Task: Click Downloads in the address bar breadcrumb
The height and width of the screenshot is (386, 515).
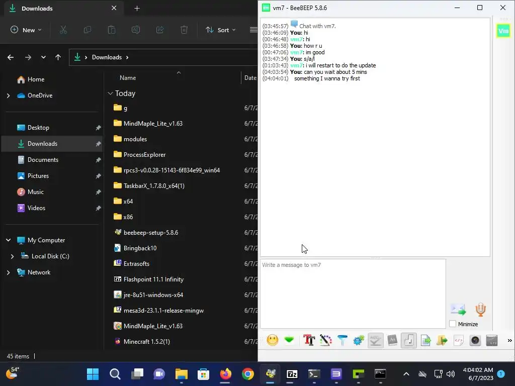Action: (107, 57)
